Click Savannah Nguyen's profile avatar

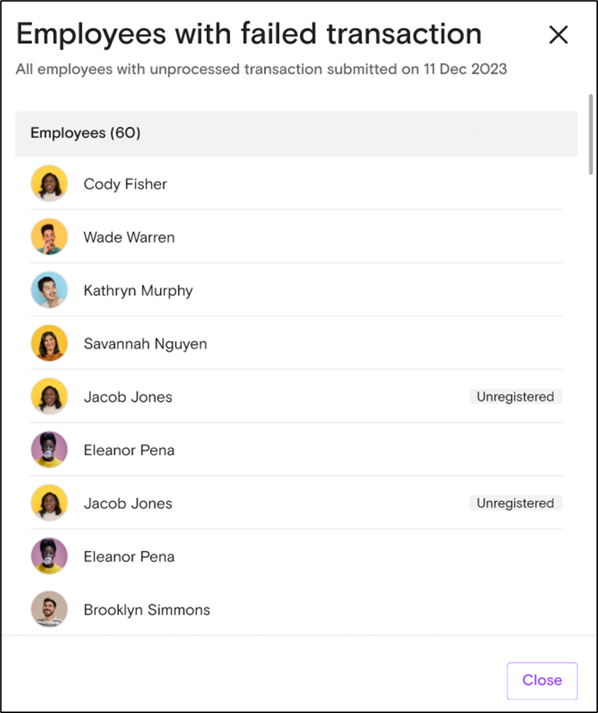pyautogui.click(x=49, y=343)
